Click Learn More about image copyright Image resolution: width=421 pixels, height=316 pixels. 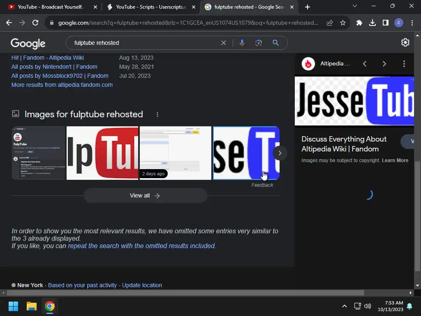pyautogui.click(x=395, y=160)
